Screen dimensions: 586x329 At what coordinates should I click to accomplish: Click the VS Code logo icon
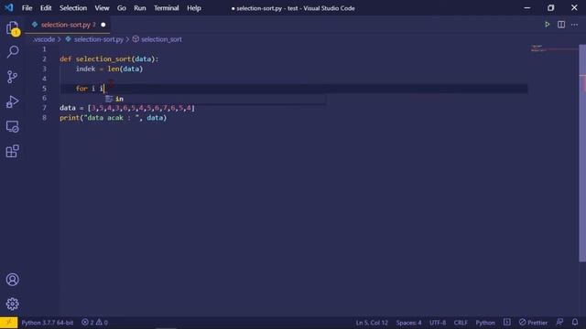(x=9, y=8)
